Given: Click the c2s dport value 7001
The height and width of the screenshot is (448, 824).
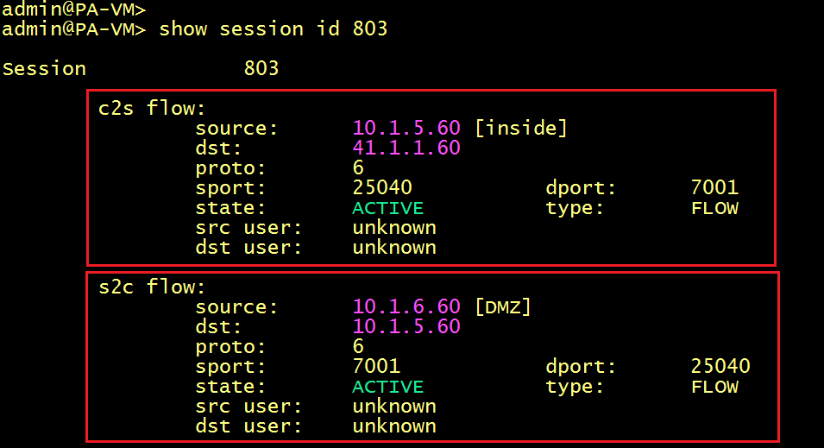Looking at the screenshot, I should 714,187.
